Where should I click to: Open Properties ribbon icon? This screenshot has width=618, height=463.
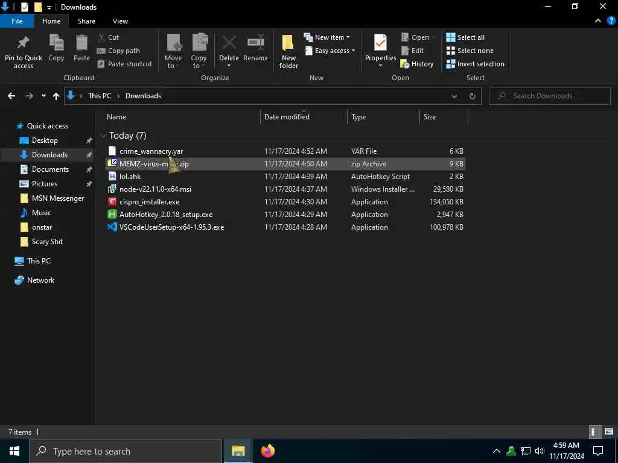tap(380, 43)
